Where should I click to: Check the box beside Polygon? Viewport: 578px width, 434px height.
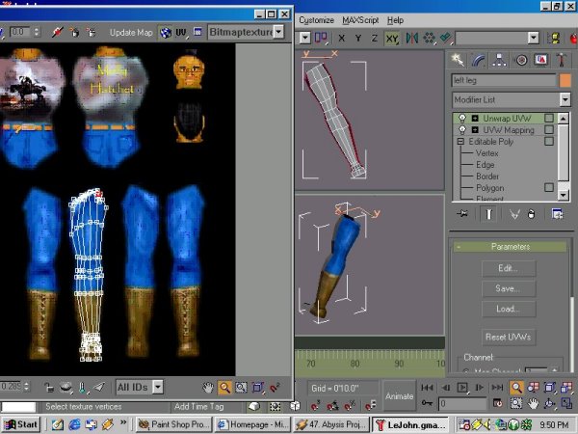click(549, 187)
